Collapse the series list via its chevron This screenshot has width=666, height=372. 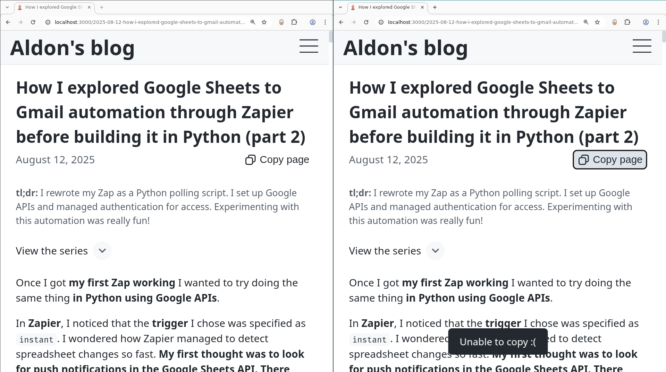[x=435, y=250]
